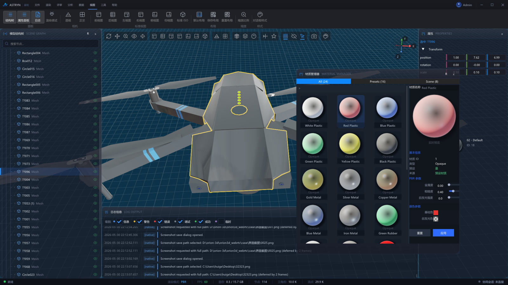The width and height of the screenshot is (508, 285).
Task: Toggle the 属性面板 ribbon button
Action: [24, 17]
